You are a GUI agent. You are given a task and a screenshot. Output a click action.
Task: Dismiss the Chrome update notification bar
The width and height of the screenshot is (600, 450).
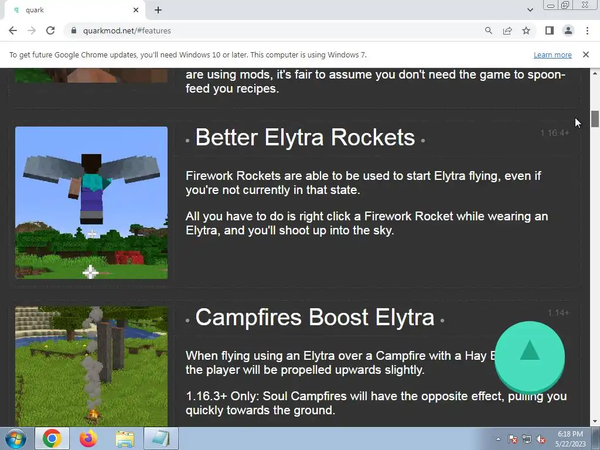[x=586, y=54]
